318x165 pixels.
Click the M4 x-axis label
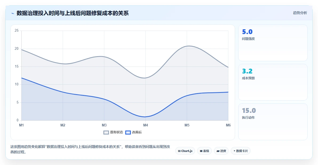[x=146, y=125]
